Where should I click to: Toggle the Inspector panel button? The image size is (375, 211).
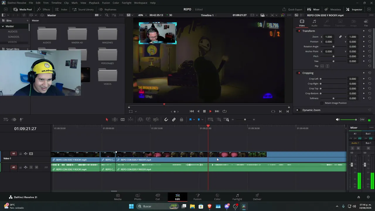354,9
